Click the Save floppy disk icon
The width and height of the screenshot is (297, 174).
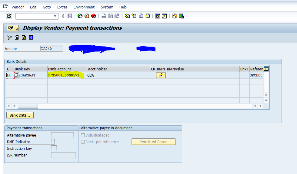point(70,16)
